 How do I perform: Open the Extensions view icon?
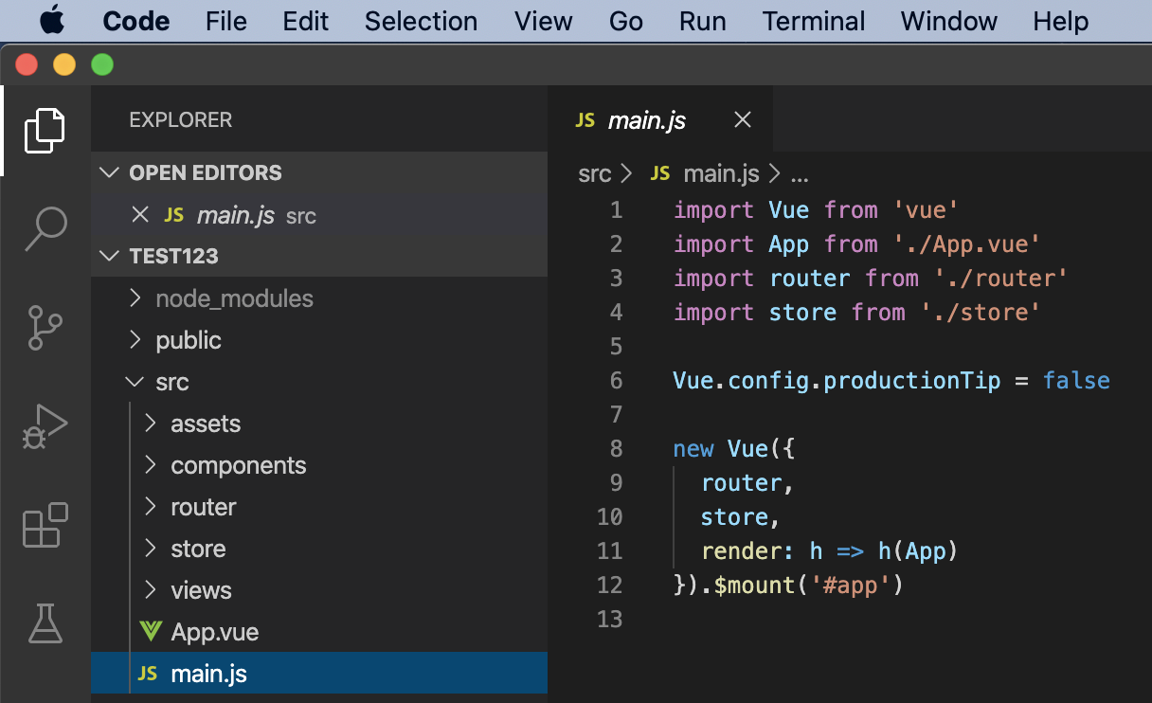click(x=45, y=525)
